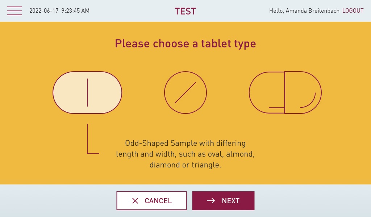
Task: Click the TEST screen title
Action: coord(185,11)
